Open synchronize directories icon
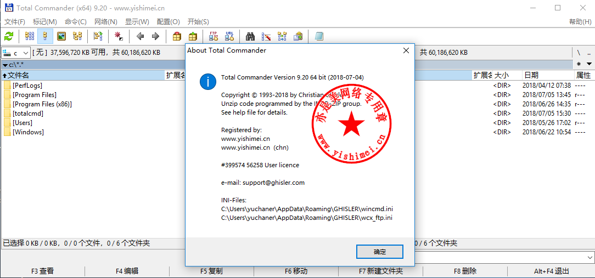The height and width of the screenshot is (278, 595). click(282, 36)
